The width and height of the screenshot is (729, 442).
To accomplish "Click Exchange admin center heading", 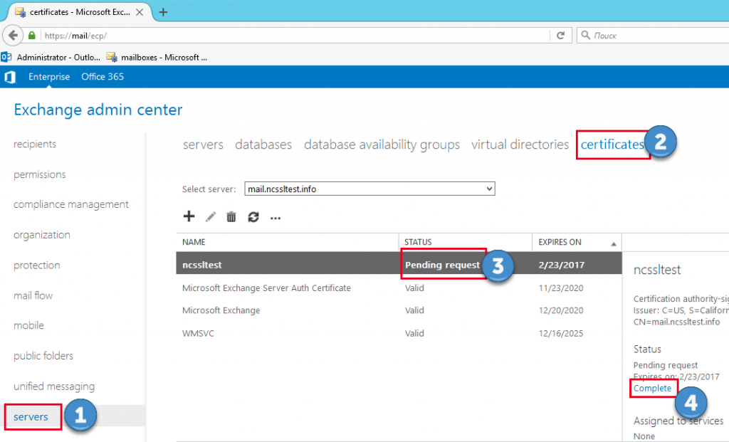I will click(x=98, y=110).
